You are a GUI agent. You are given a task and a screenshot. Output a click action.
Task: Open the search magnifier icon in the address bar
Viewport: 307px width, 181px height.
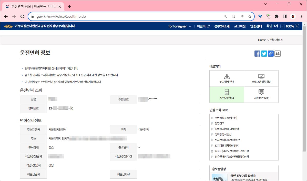coord(225,16)
